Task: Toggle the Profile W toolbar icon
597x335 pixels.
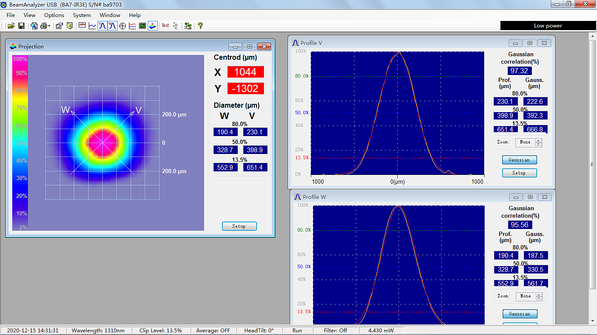Action: [112, 26]
